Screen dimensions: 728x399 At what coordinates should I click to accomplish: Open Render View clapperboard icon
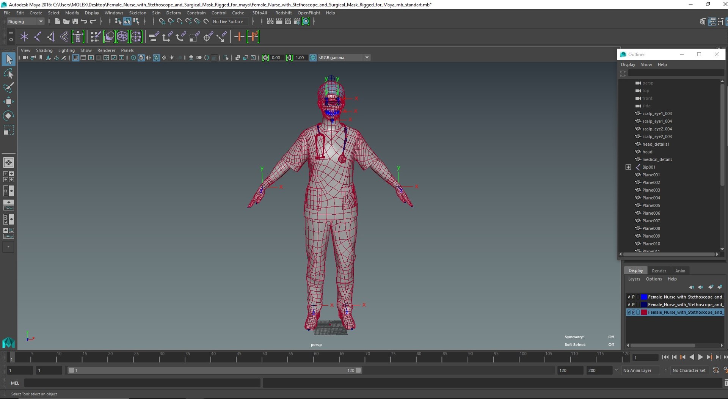pyautogui.click(x=270, y=22)
